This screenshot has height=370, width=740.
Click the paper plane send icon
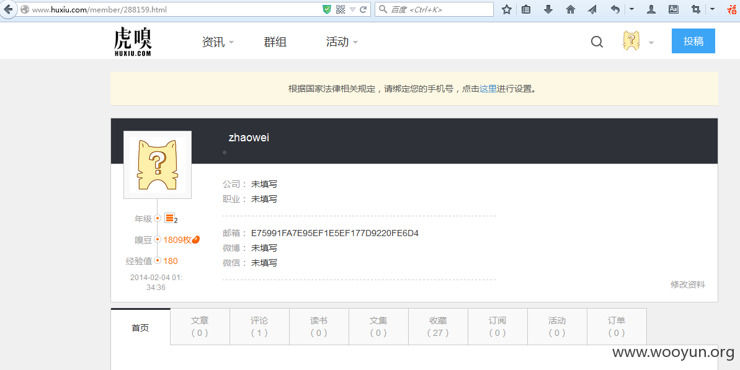click(593, 9)
